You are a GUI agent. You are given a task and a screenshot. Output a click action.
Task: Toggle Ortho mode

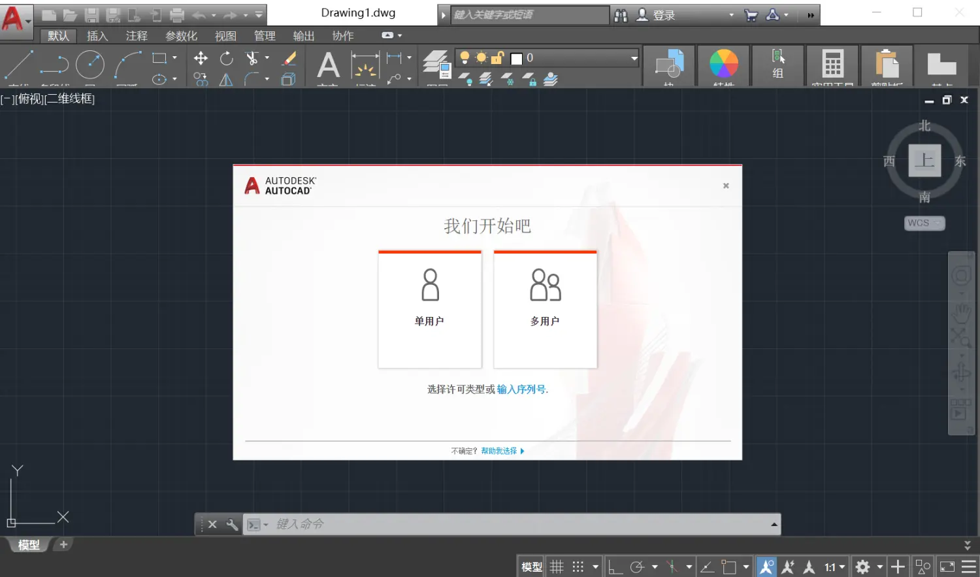click(x=615, y=567)
